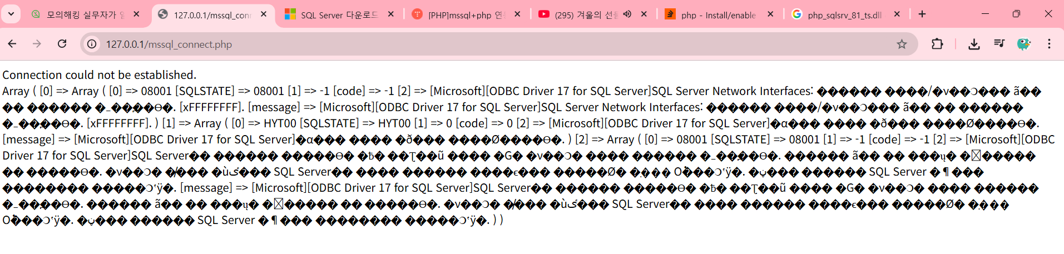Click the Stack Overflow favicon on php tab
The height and width of the screenshot is (254, 1064).
[670, 14]
